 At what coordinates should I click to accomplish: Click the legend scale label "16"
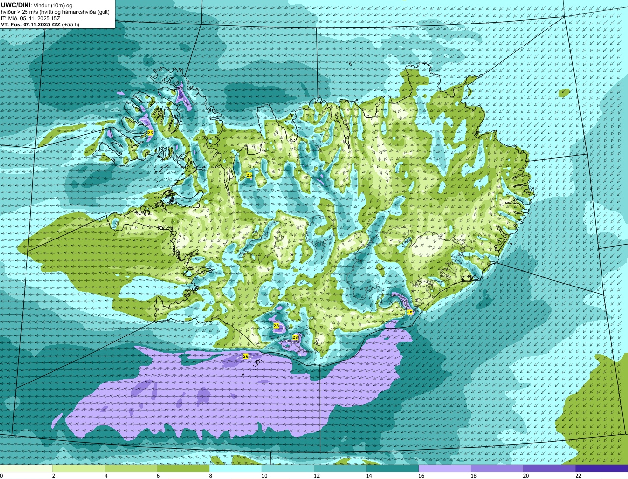[x=421, y=476]
